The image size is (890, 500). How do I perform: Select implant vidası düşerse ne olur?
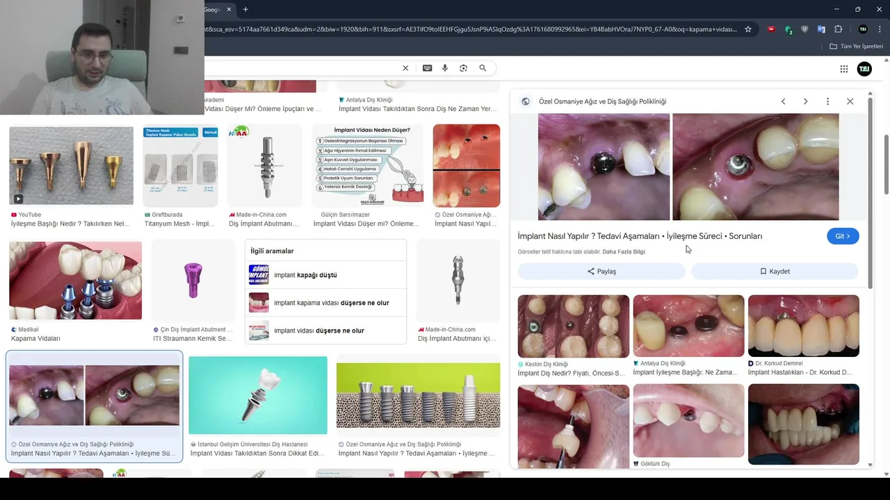[x=325, y=331]
